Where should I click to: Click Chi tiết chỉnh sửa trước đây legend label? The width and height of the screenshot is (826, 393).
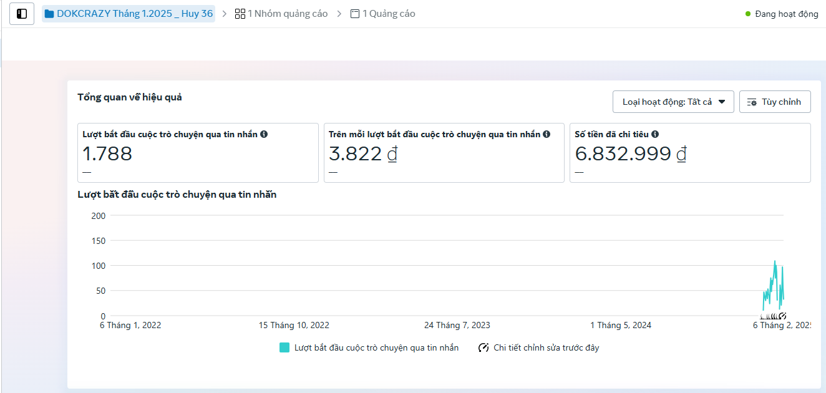pos(546,347)
